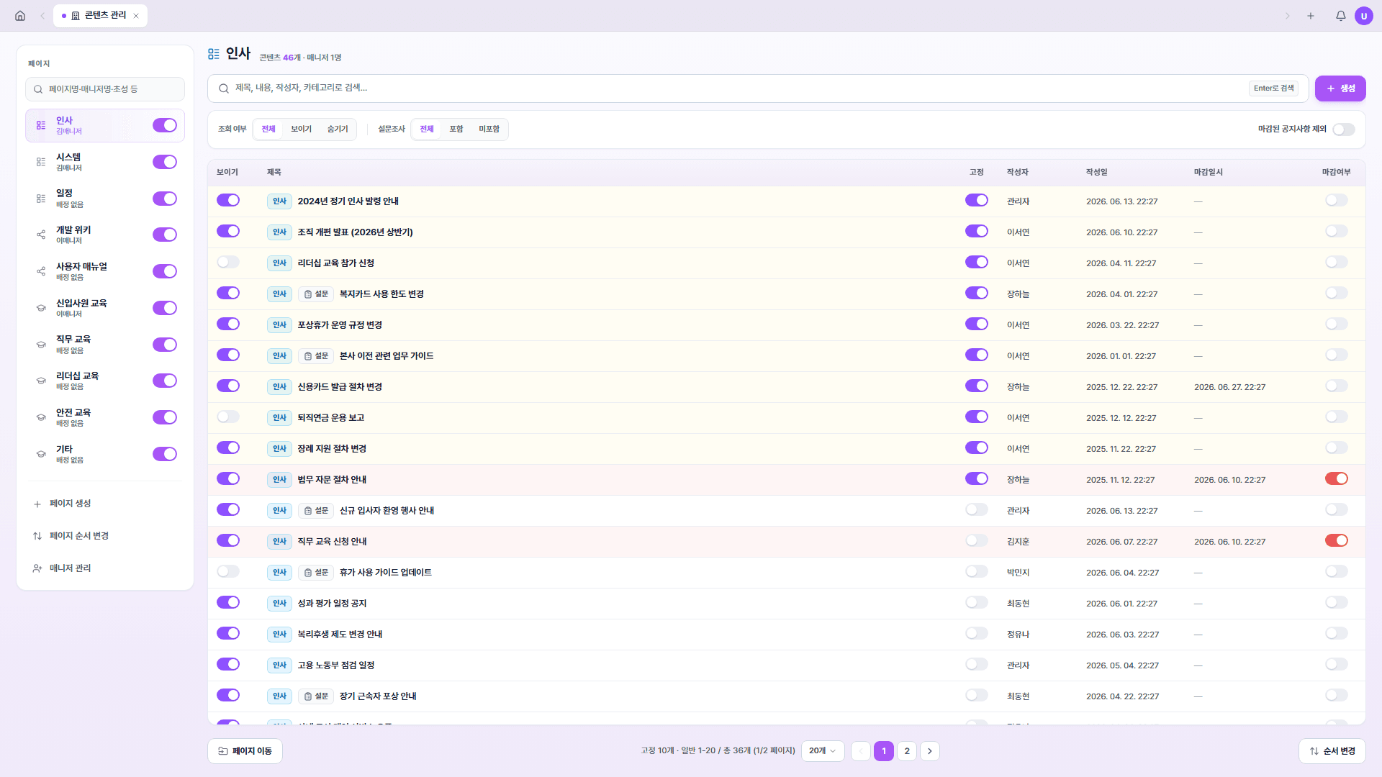1382x777 pixels.
Task: Unpin 법무 자문 절차 안내 fixed toggle
Action: [x=977, y=479]
